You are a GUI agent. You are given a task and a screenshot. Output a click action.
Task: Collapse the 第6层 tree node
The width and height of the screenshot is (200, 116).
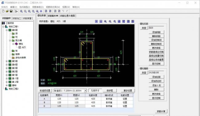click(x=7, y=30)
